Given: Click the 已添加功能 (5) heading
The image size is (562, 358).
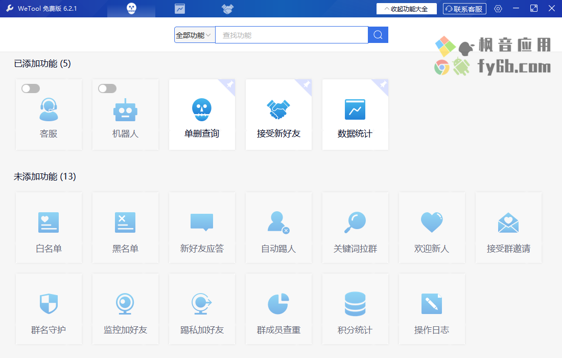Looking at the screenshot, I should click(42, 63).
